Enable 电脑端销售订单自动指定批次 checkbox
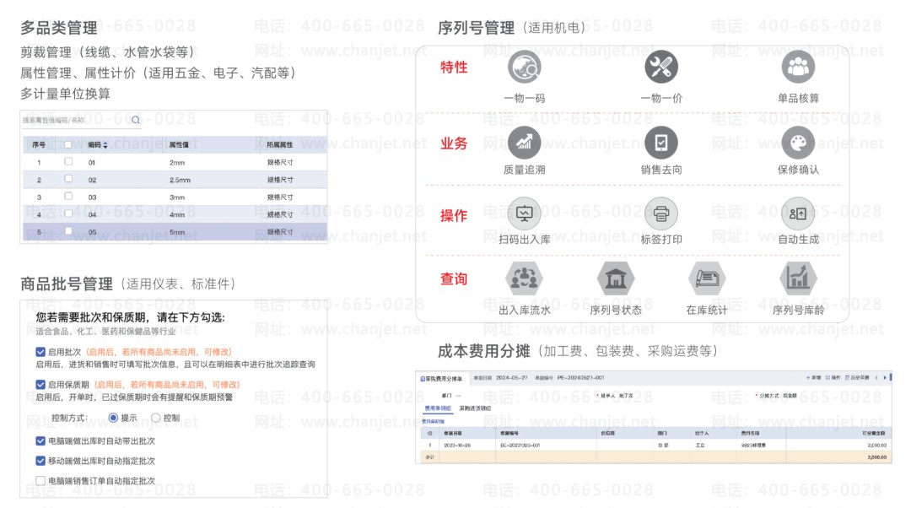 pyautogui.click(x=40, y=481)
